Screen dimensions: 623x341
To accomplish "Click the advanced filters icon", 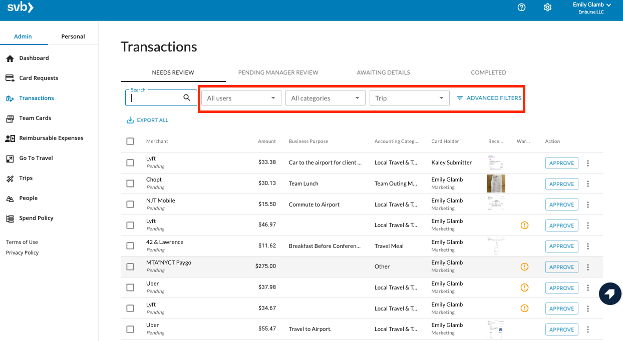I will (459, 98).
